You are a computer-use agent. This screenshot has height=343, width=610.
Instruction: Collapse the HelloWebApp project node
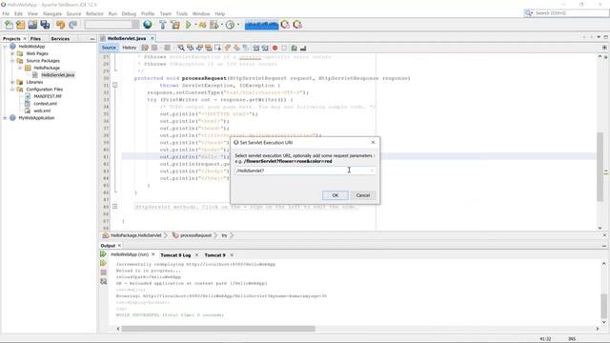pos(5,47)
